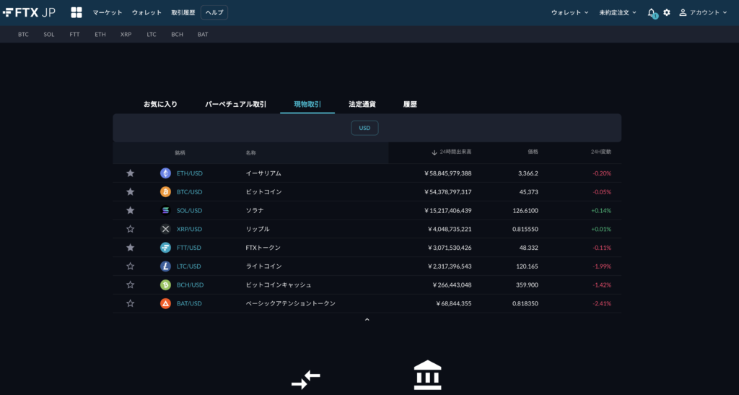The image size is (739, 395).
Task: Click the イーサリアム name cell
Action: (263, 173)
